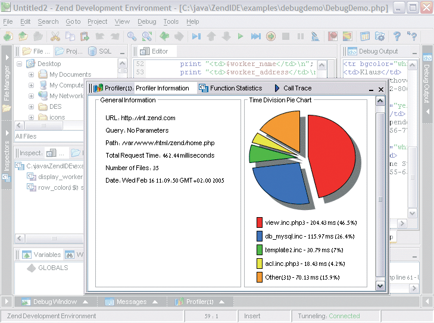
Task: Click the Find and Replace icon
Action: 146,36
